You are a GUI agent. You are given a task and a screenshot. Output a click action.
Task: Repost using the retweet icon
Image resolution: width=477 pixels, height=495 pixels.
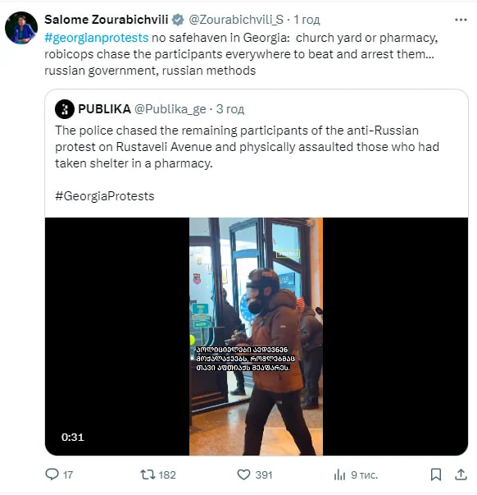(148, 474)
